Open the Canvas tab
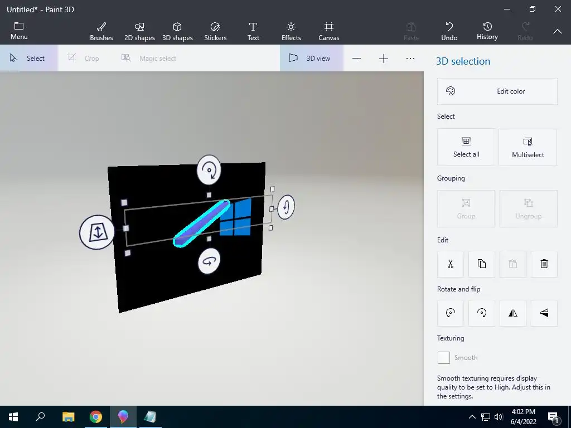The width and height of the screenshot is (571, 428). (x=329, y=32)
